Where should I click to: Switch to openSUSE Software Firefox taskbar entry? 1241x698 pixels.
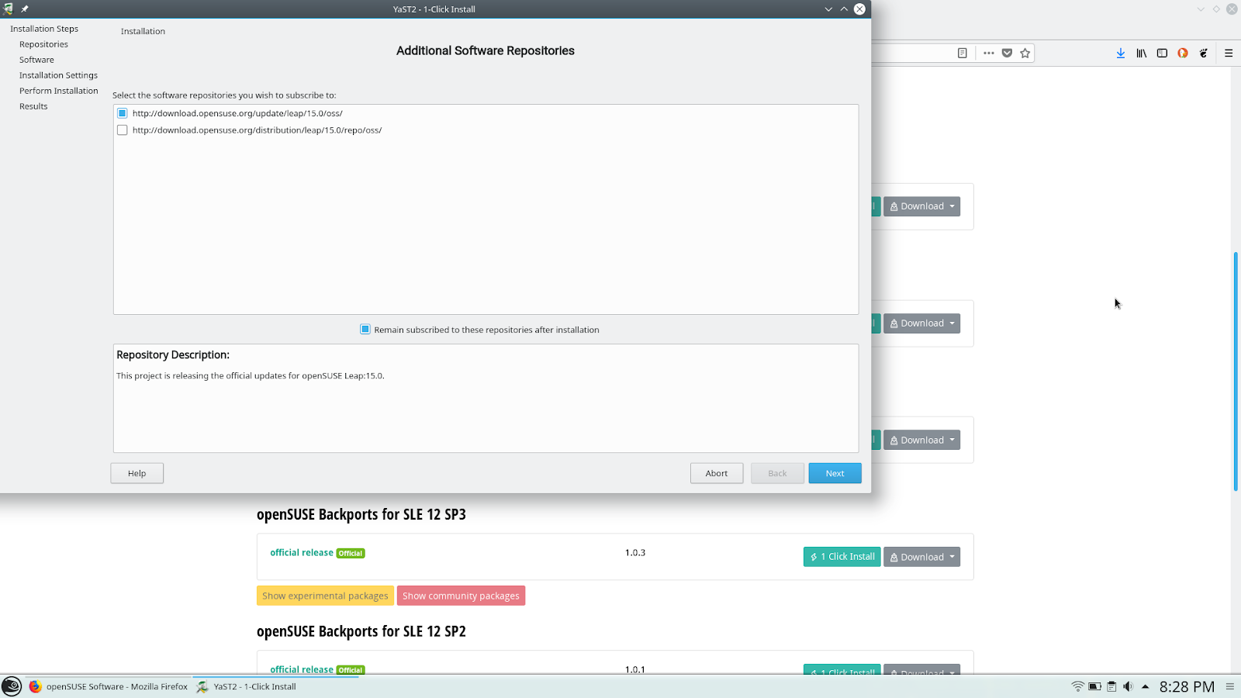(x=109, y=686)
